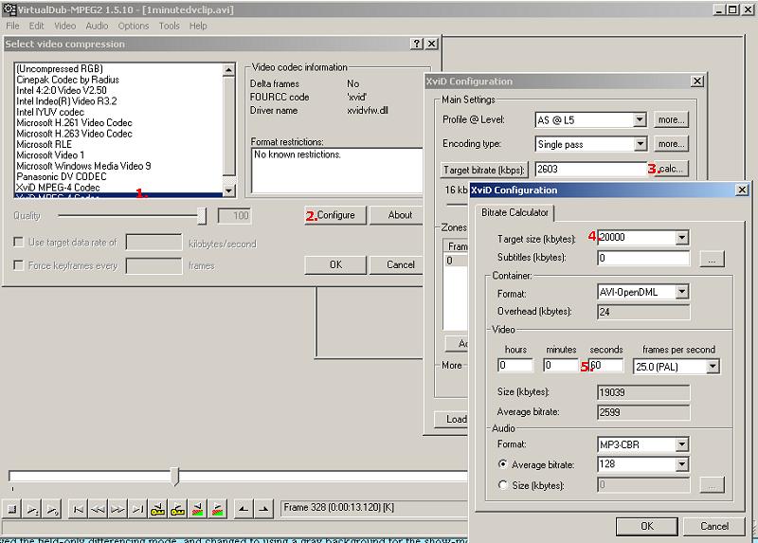
Task: Click the Video seconds input field
Action: (x=605, y=365)
